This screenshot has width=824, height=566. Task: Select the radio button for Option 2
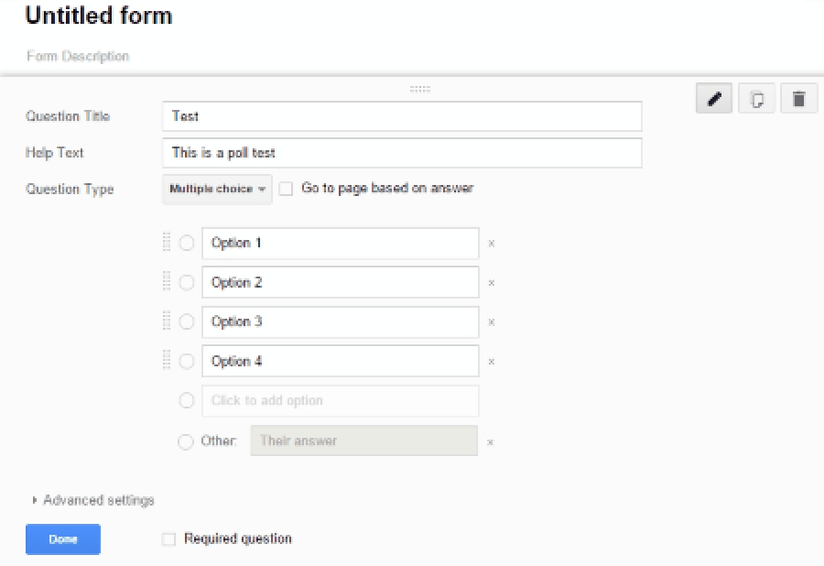click(x=187, y=283)
